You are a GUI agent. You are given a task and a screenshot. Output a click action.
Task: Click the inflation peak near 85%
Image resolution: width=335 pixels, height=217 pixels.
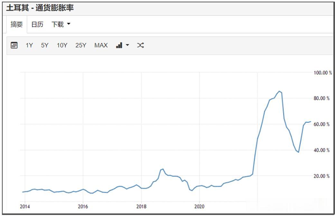click(x=279, y=91)
